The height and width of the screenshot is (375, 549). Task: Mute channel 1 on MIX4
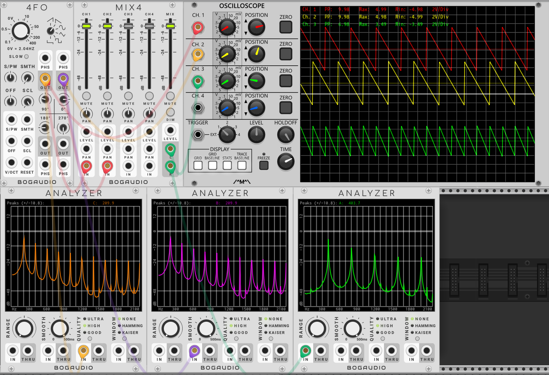pyautogui.click(x=86, y=96)
